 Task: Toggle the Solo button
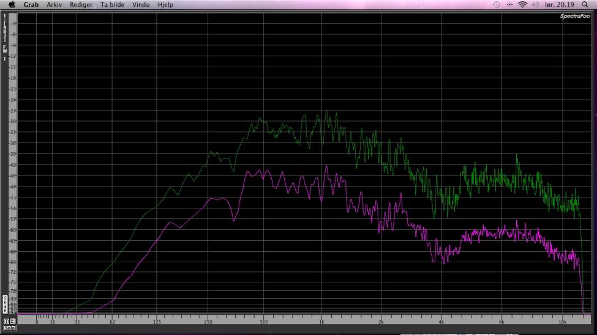click(10, 328)
